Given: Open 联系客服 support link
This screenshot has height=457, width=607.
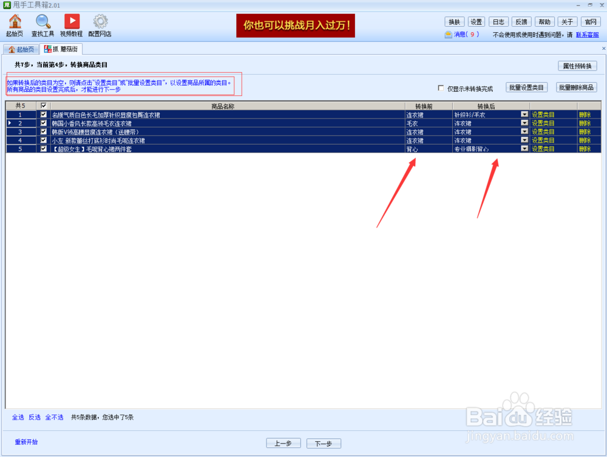Looking at the screenshot, I should tap(585, 35).
